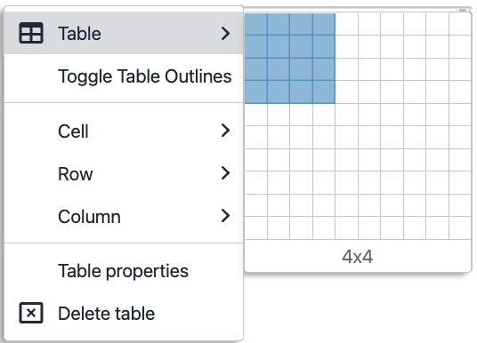Open the Table submenu item
The image size is (477, 343).
(x=124, y=33)
